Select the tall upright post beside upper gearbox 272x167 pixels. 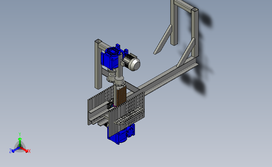click(x=98, y=64)
